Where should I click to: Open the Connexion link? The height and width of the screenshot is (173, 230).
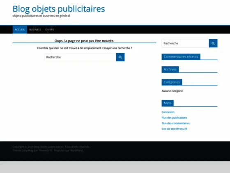click(x=168, y=112)
